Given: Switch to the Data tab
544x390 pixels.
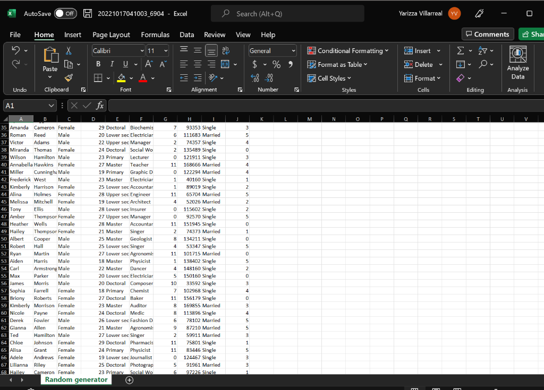Looking at the screenshot, I should (x=186, y=34).
